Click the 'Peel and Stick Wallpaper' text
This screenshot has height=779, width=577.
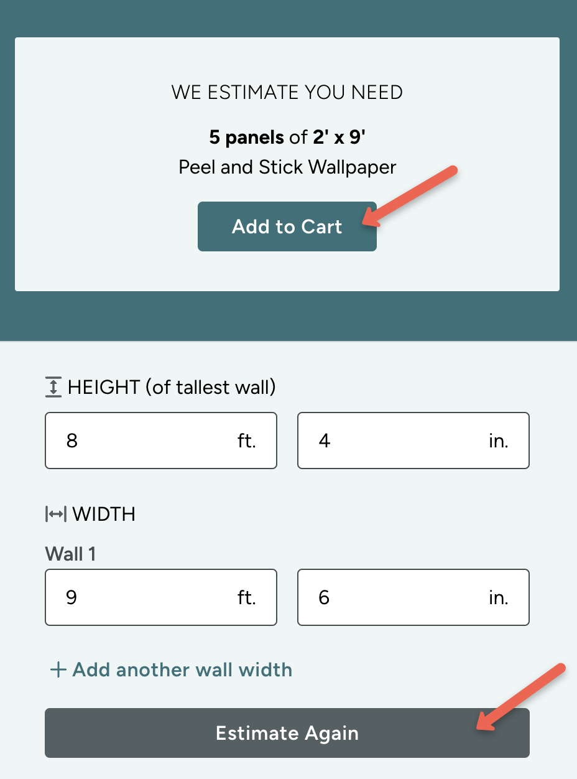[x=287, y=167]
